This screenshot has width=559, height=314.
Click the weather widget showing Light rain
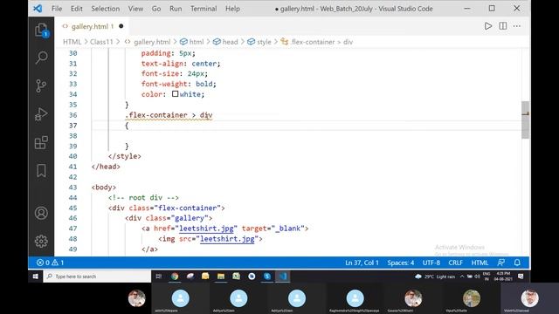[x=435, y=276]
